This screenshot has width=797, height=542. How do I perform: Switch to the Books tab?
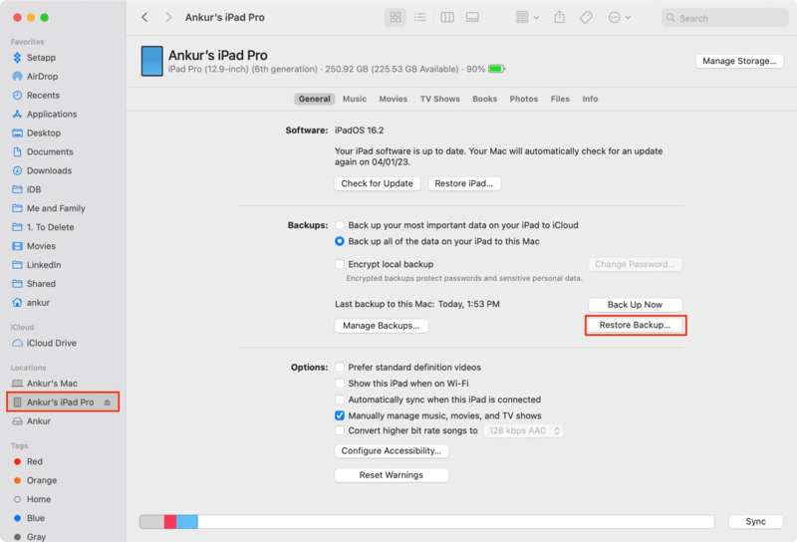pos(484,99)
